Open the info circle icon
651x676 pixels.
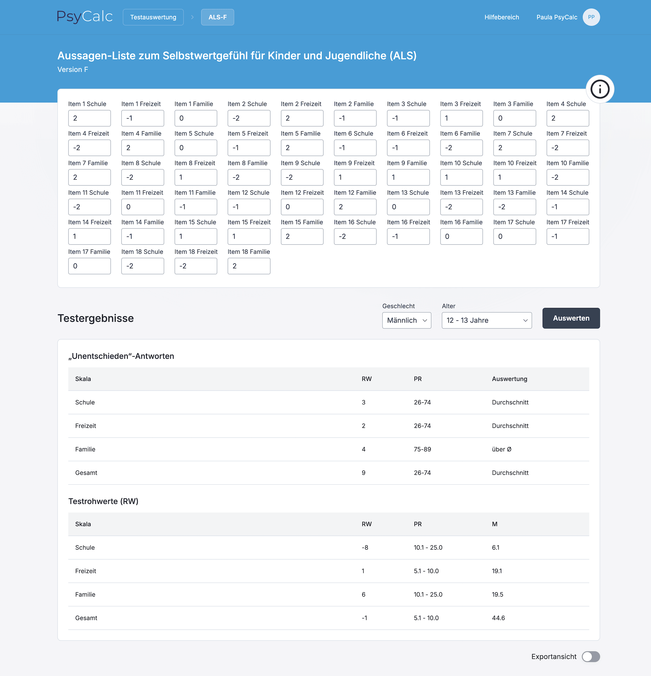point(600,89)
